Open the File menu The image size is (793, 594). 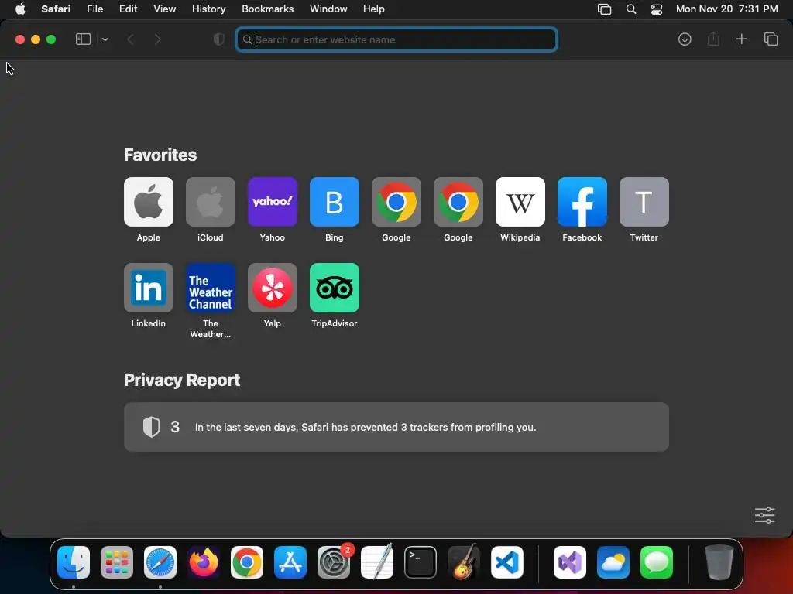94,9
